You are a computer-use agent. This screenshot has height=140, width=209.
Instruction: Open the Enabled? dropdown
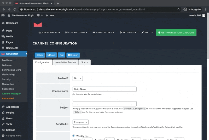(x=78, y=78)
